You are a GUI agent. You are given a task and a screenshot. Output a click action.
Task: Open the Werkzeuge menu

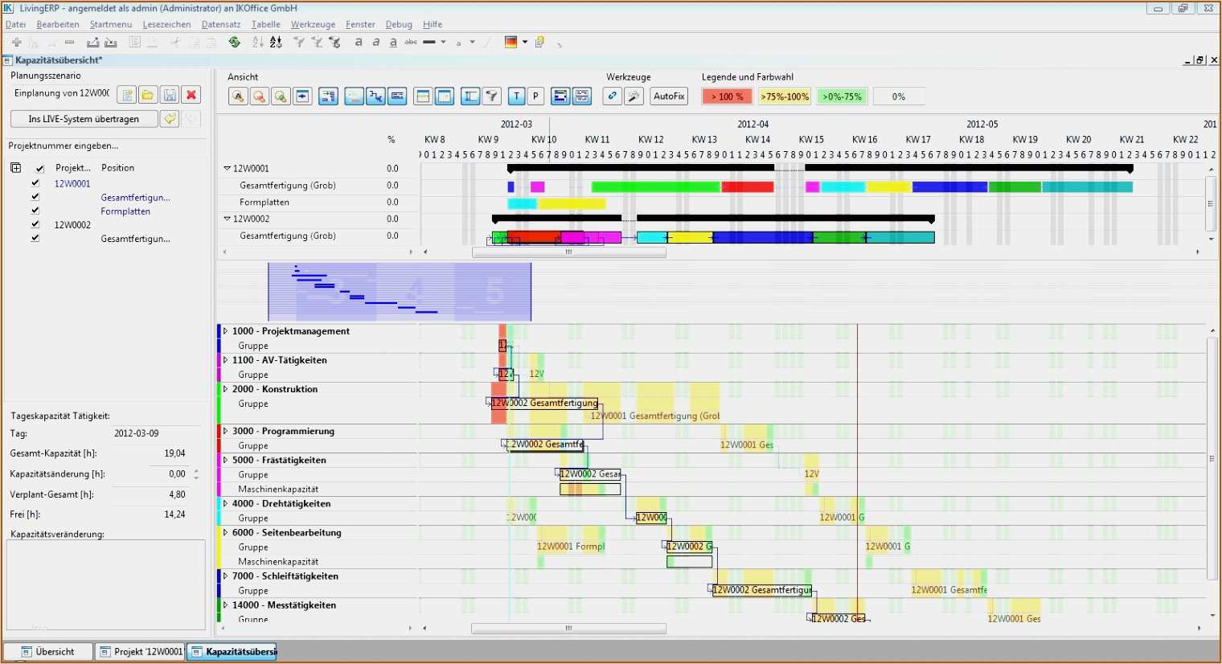coord(312,24)
